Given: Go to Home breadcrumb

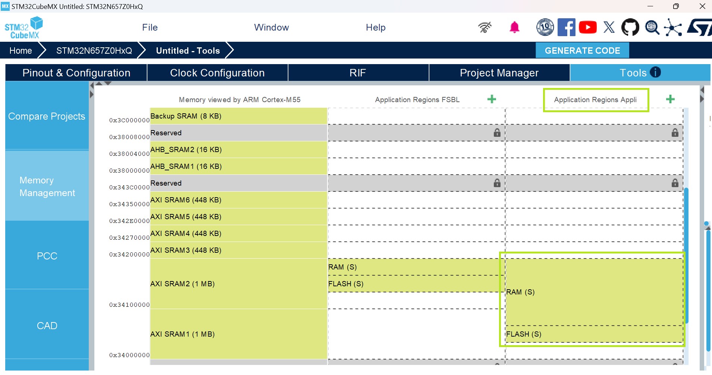Looking at the screenshot, I should pyautogui.click(x=21, y=51).
